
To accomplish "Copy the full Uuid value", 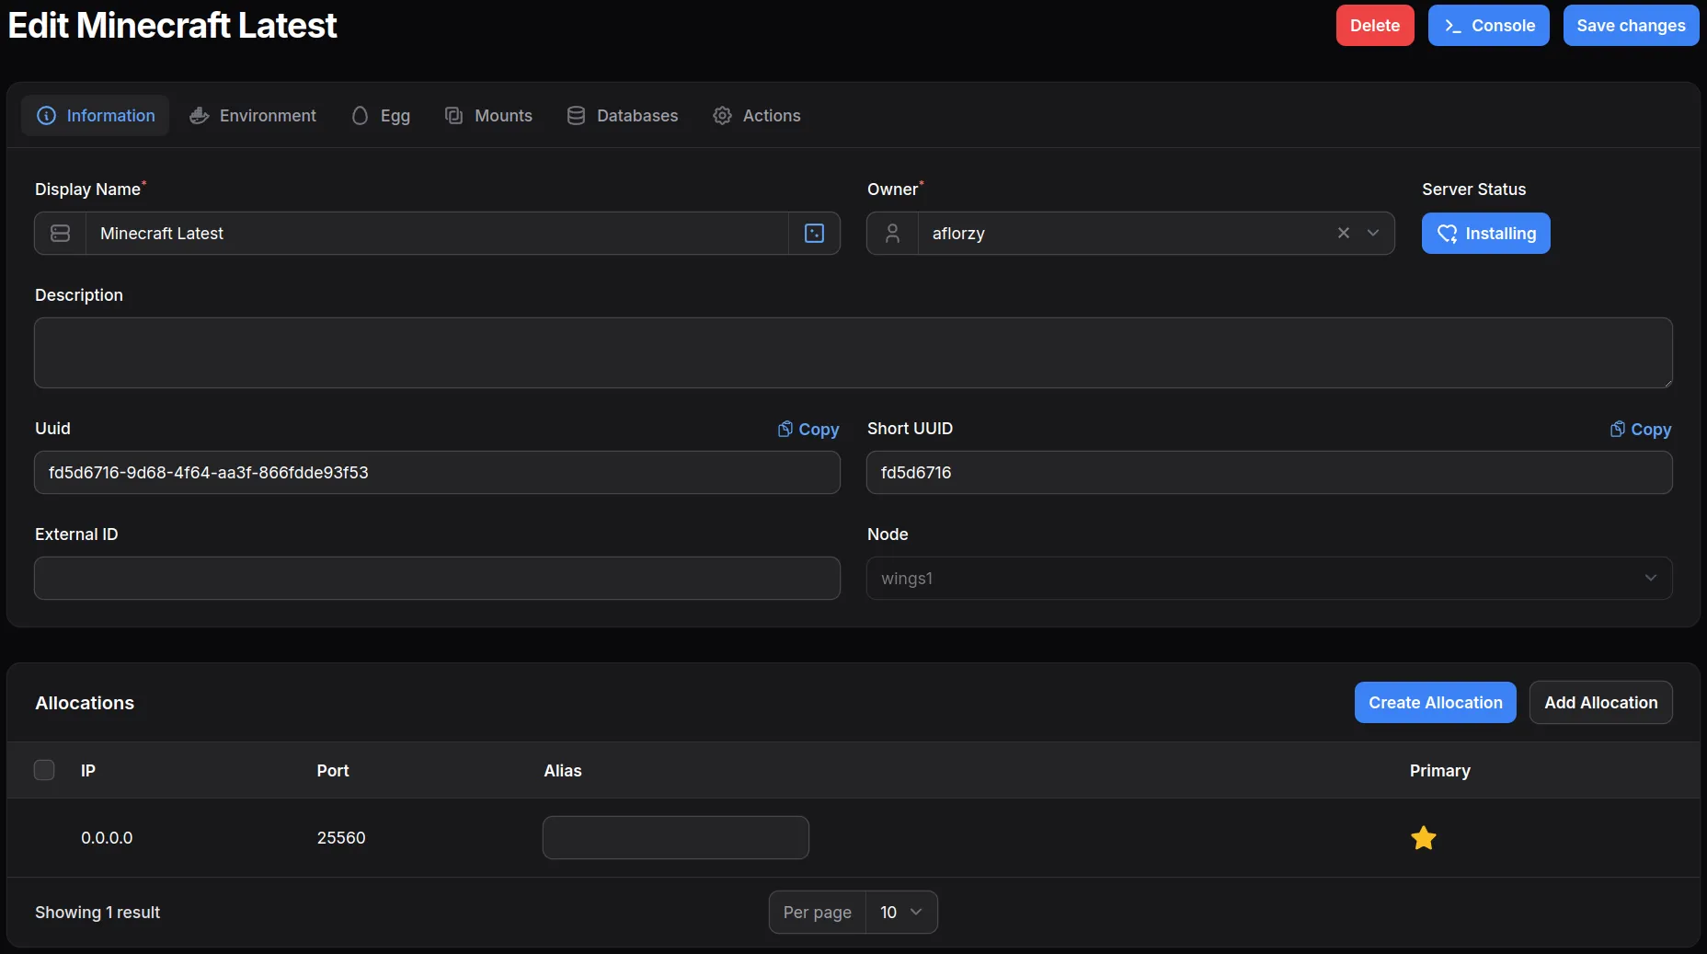I will click(x=808, y=430).
